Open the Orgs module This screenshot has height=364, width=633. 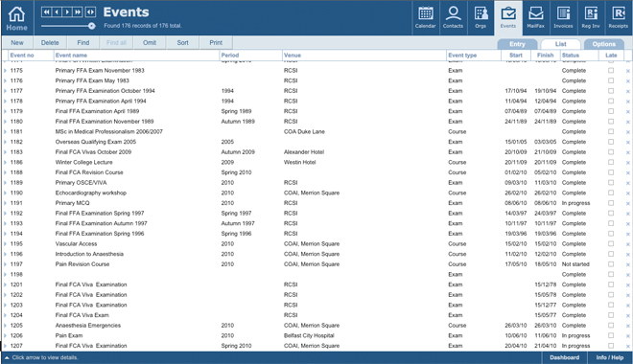click(x=481, y=18)
